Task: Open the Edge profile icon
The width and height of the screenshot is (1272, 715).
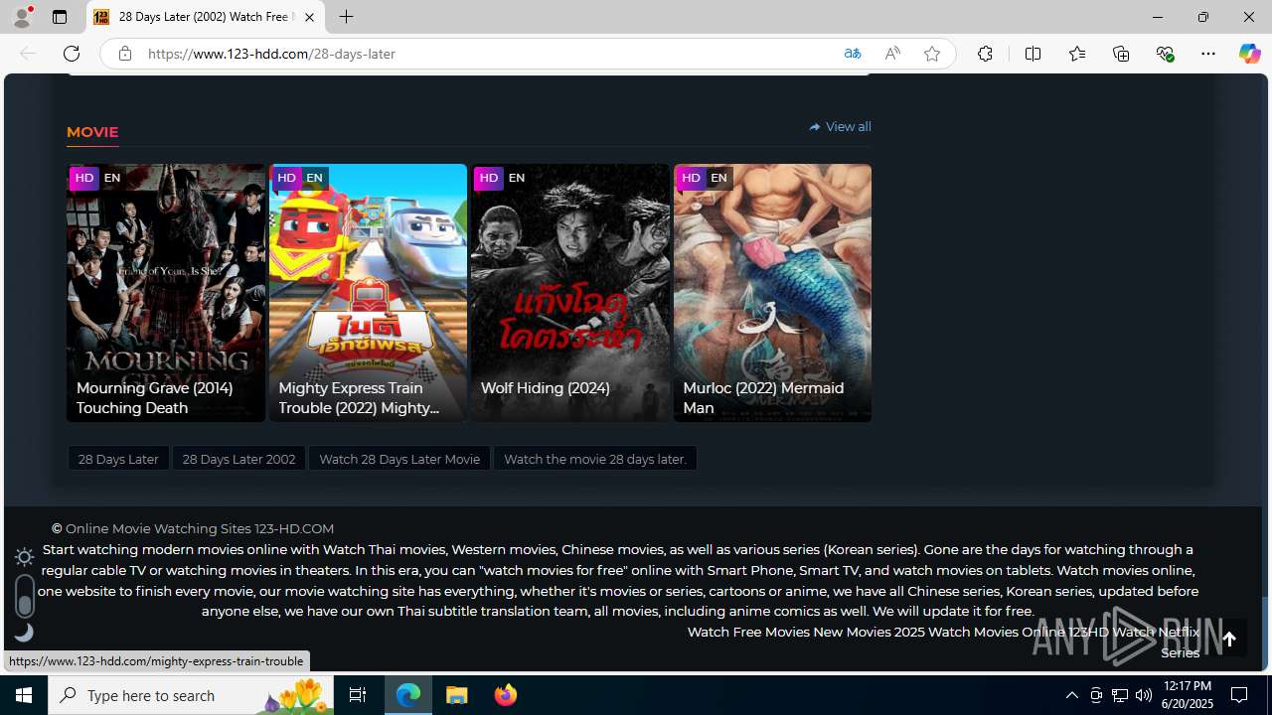Action: pos(22,17)
